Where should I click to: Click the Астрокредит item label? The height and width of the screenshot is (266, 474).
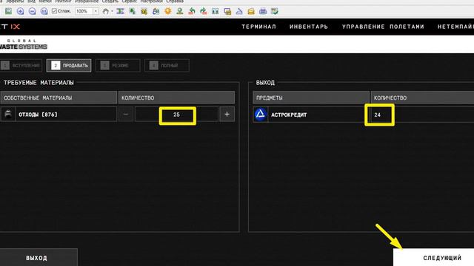[x=289, y=115]
